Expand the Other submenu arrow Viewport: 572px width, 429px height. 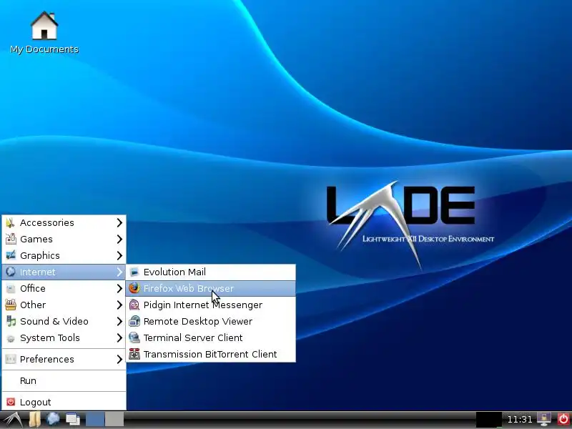tap(119, 305)
